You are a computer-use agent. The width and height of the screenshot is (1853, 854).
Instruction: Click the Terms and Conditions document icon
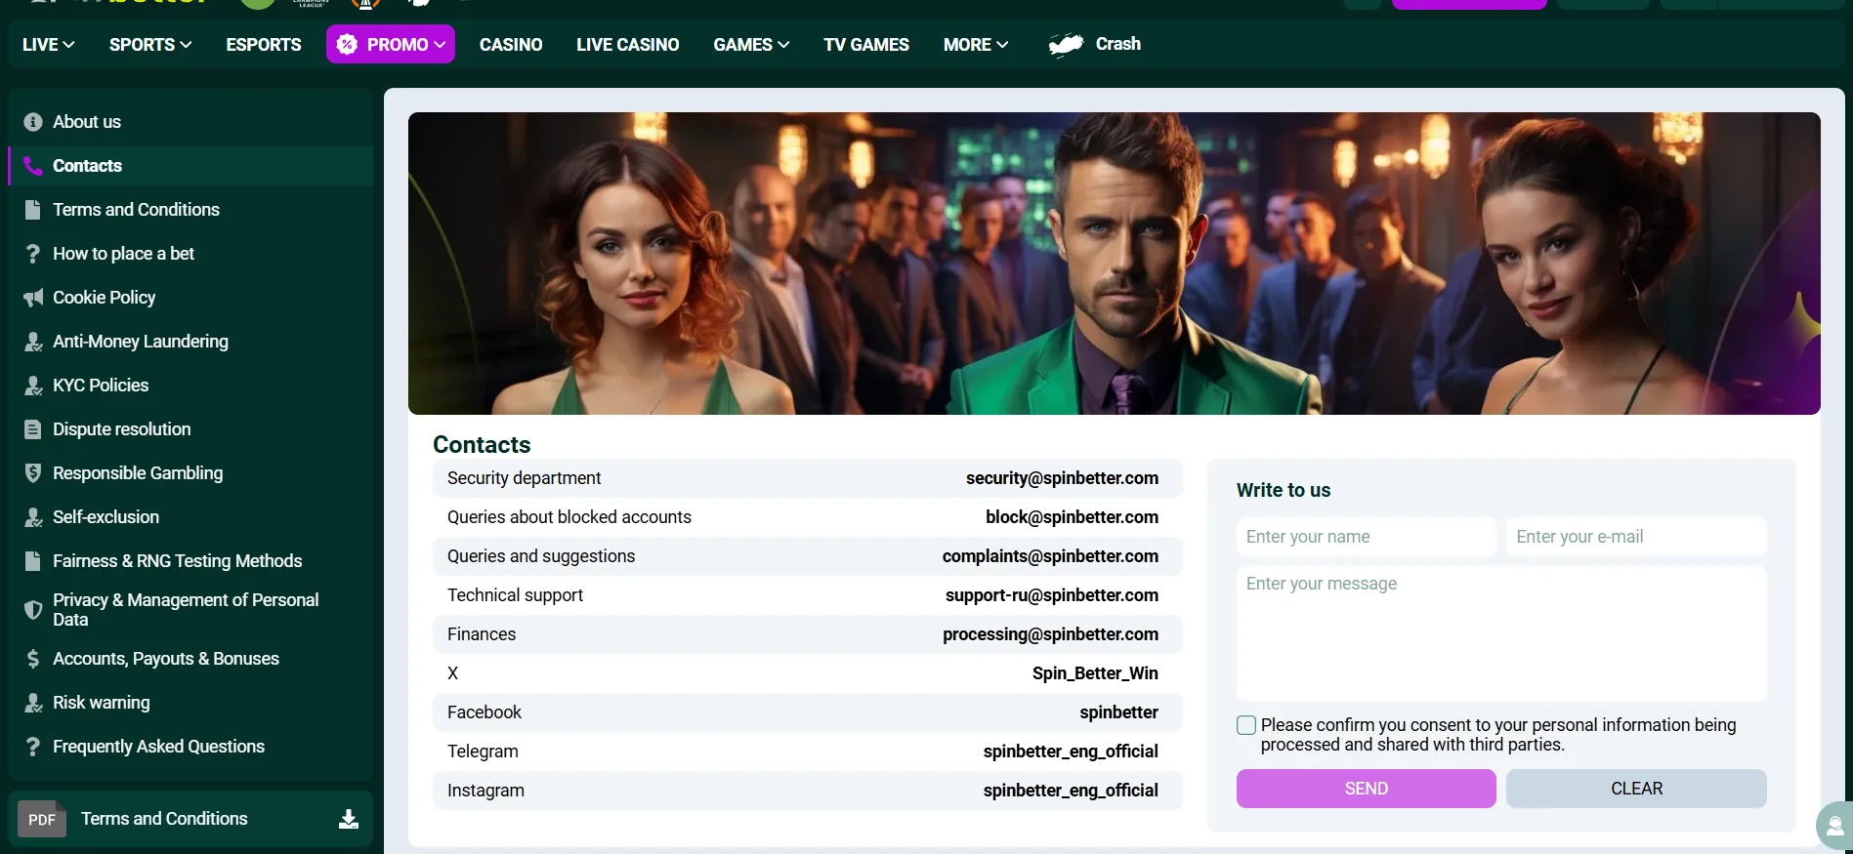click(33, 210)
